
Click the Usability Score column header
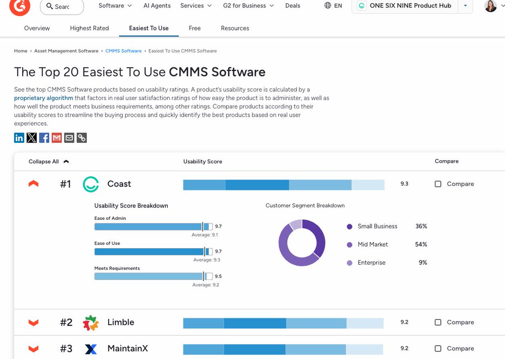202,161
